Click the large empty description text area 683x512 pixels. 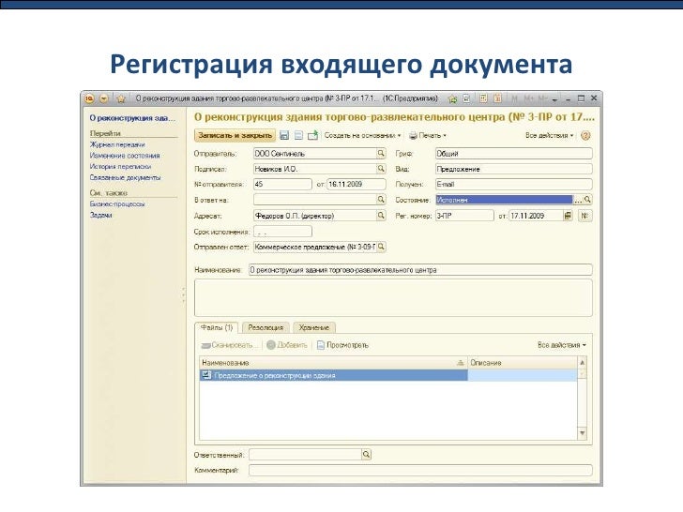tap(393, 298)
